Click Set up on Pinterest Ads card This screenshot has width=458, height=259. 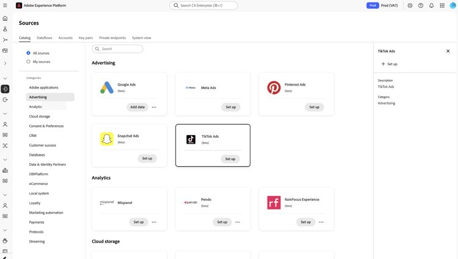pos(314,108)
